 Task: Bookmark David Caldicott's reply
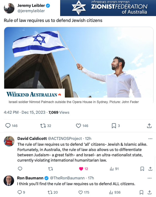[142, 169]
